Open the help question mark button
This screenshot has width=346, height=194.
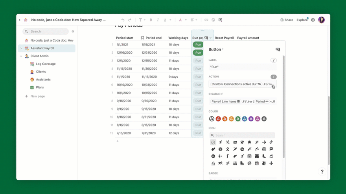[x=322, y=172]
